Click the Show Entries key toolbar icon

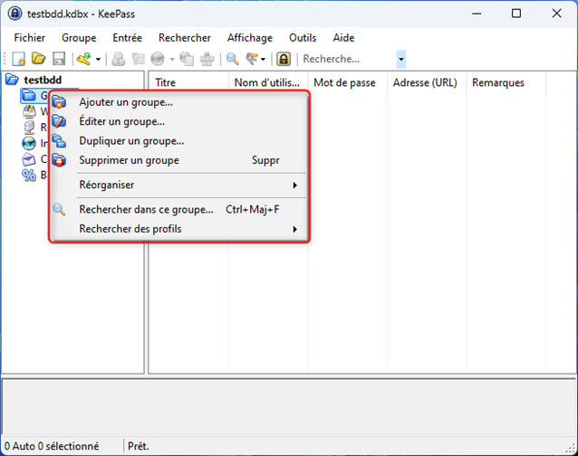coord(252,59)
